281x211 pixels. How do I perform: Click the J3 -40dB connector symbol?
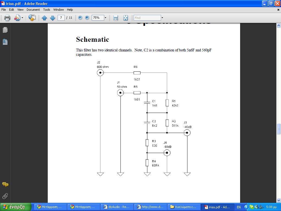(x=187, y=133)
